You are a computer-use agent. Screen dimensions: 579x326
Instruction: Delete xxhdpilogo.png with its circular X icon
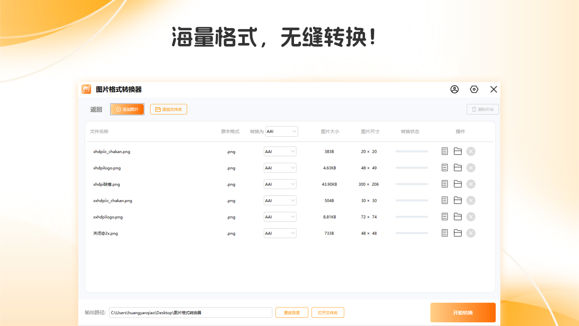[x=470, y=216]
